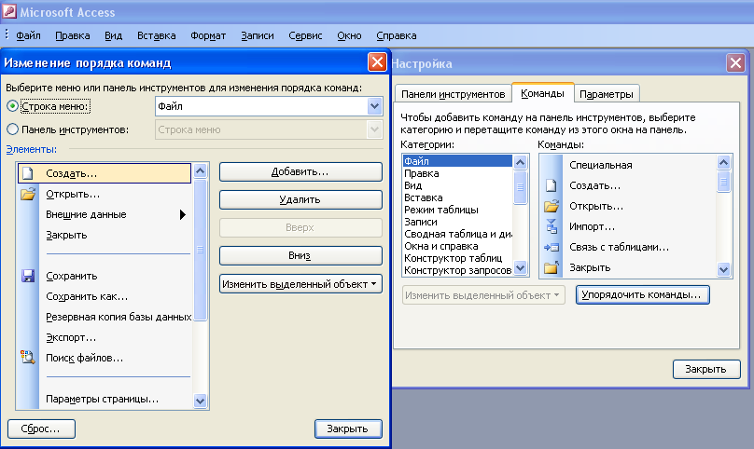Select Конструктор таблиц category
Screen dimensions: 754x449
(x=457, y=258)
